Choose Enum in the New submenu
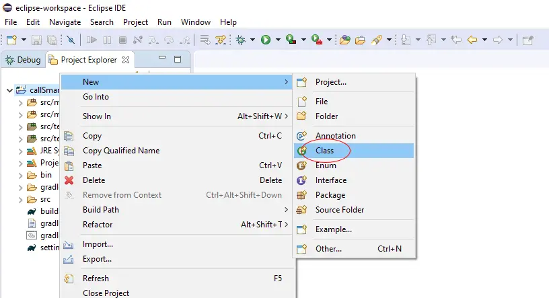Screen dimensions: 549x298 click(x=354, y=165)
